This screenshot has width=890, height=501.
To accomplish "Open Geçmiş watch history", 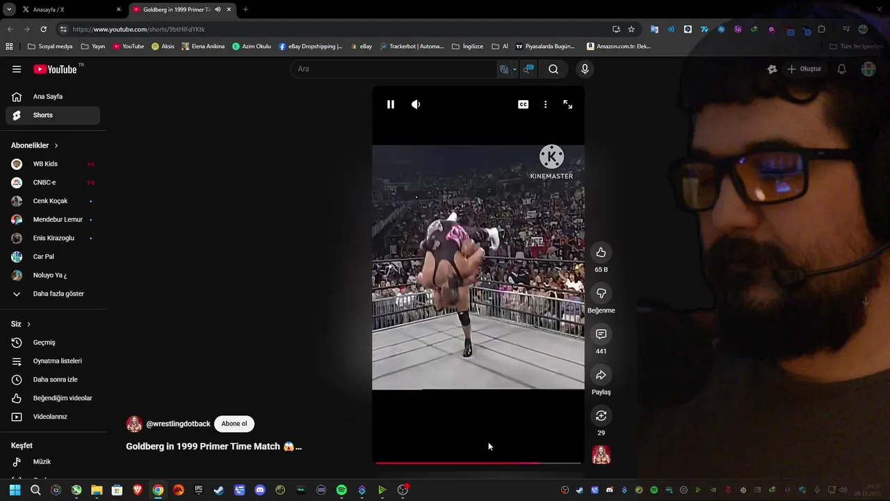I will pos(53,342).
